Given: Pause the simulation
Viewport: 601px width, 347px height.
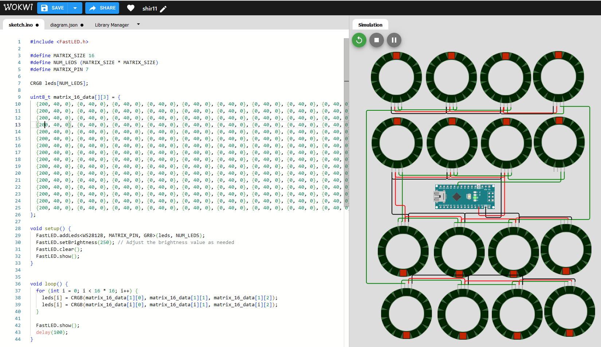Looking at the screenshot, I should click(394, 40).
